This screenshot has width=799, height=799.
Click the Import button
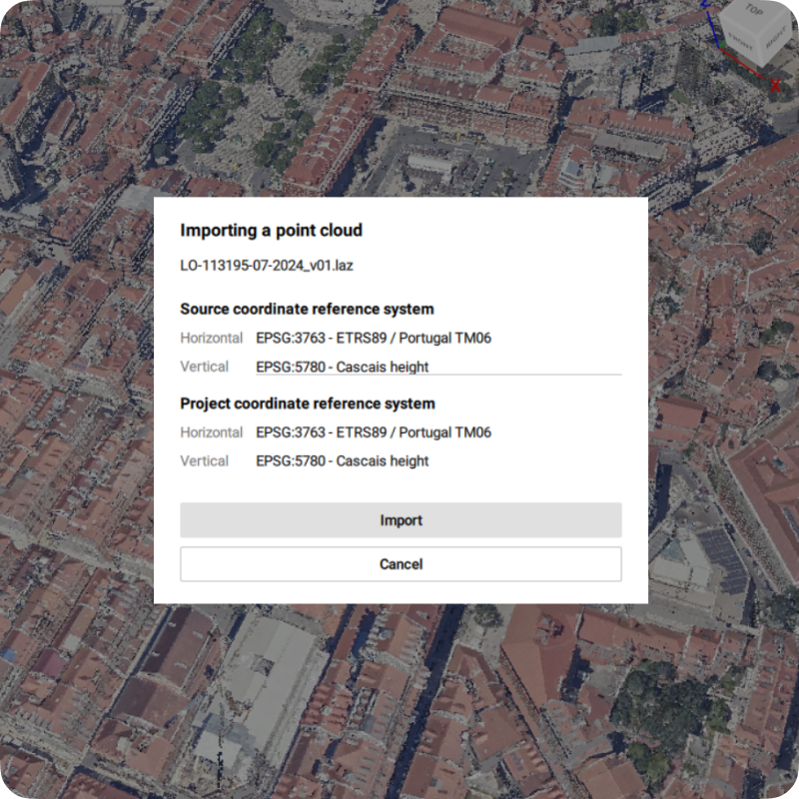click(x=400, y=519)
